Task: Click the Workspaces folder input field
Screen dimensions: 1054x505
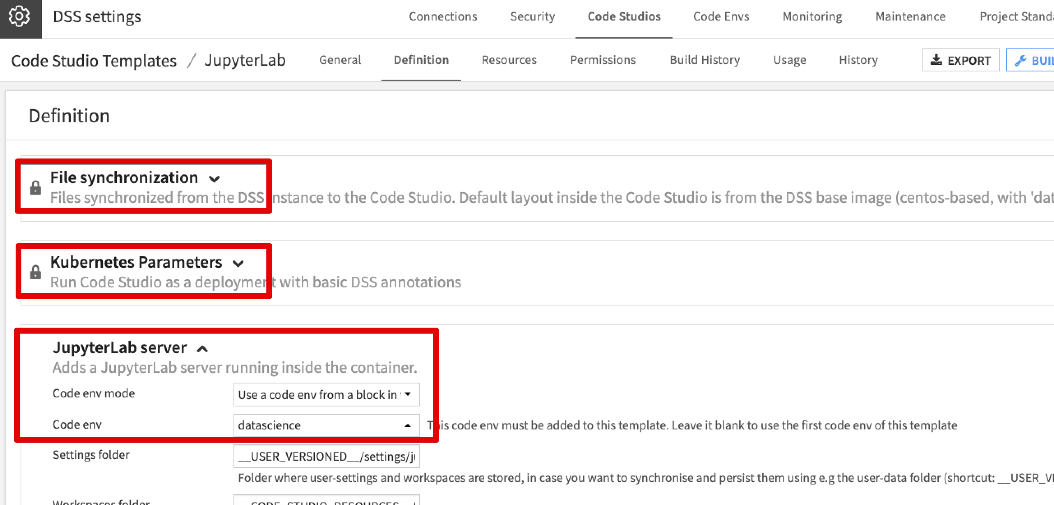Action: (x=326, y=500)
